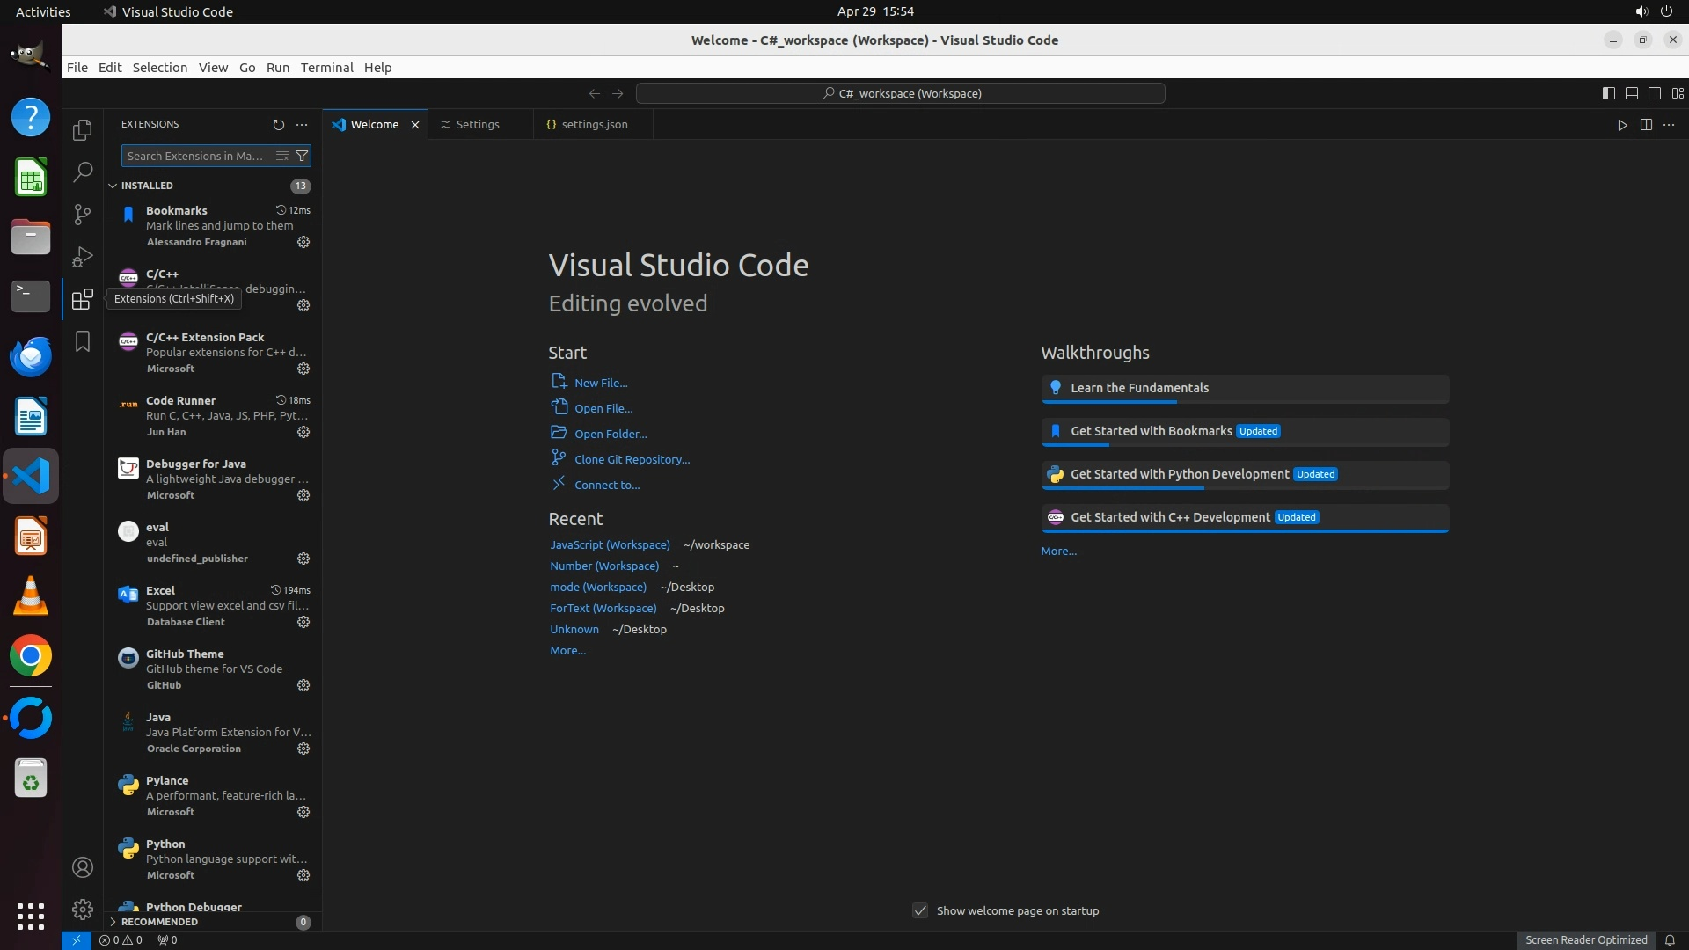Open the Accounts icon in activity bar
Screen dimensions: 1689x950
click(82, 867)
